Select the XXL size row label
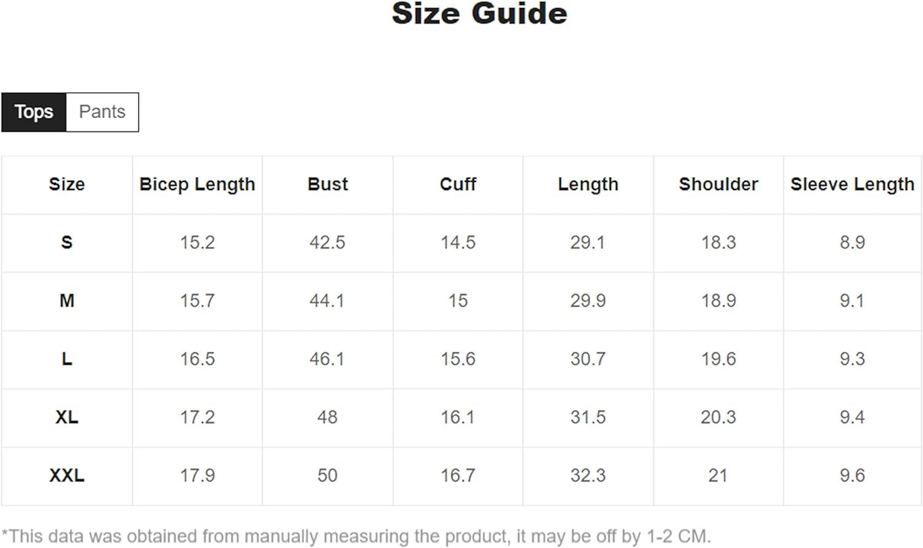Viewport: 923px width, 548px height. point(66,475)
